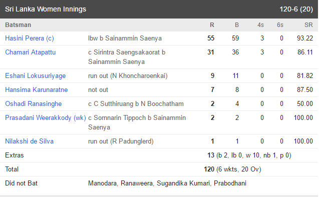Click the Batsman column heading
This screenshot has width=319, height=197.
click(18, 25)
